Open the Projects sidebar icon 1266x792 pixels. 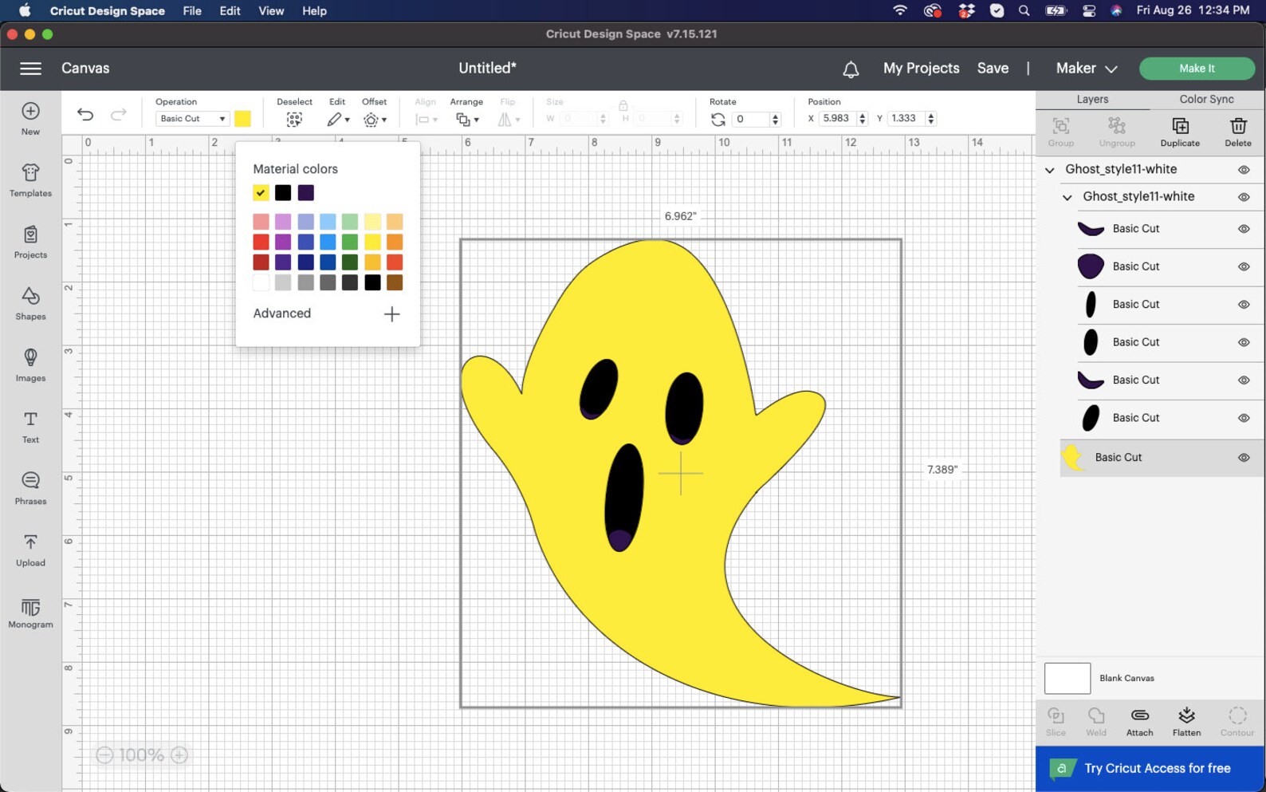30,234
